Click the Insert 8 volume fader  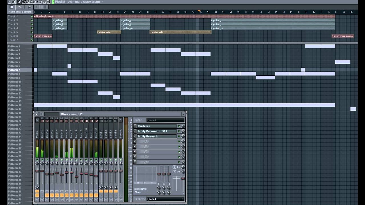(x=76, y=177)
